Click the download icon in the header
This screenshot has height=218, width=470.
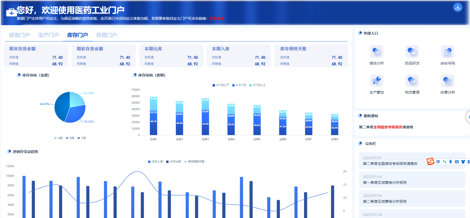click(x=458, y=7)
